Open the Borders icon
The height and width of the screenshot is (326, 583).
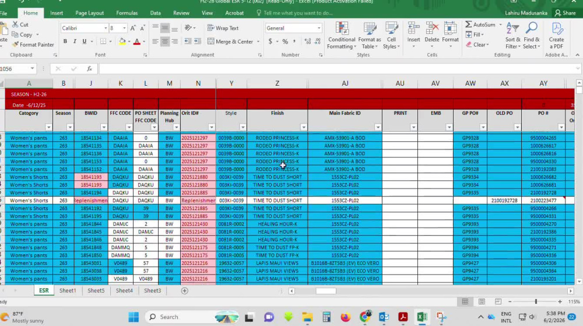tap(103, 41)
